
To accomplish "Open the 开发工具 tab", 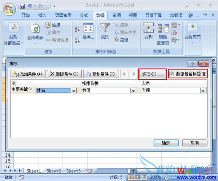I will pyautogui.click(x=154, y=15).
